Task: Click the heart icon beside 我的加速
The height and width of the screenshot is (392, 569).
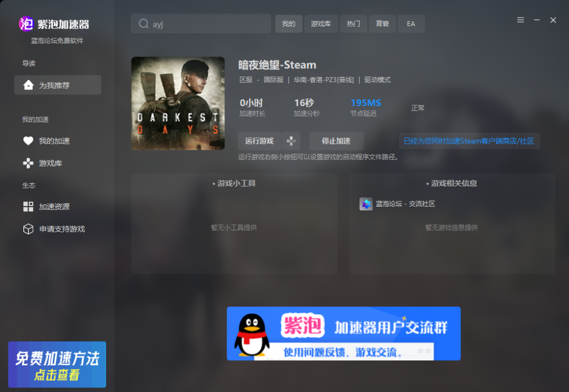Action: pos(28,140)
